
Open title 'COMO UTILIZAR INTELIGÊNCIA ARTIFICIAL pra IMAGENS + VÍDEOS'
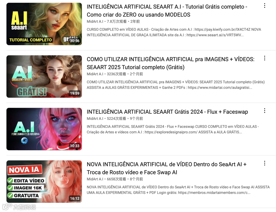[x=170, y=63]
